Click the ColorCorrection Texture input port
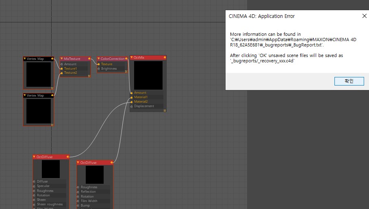The height and width of the screenshot is (209, 369). [x=99, y=64]
